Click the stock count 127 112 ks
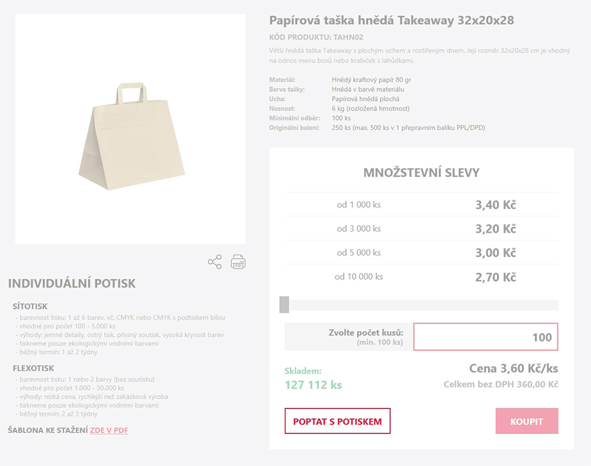 coord(314,385)
